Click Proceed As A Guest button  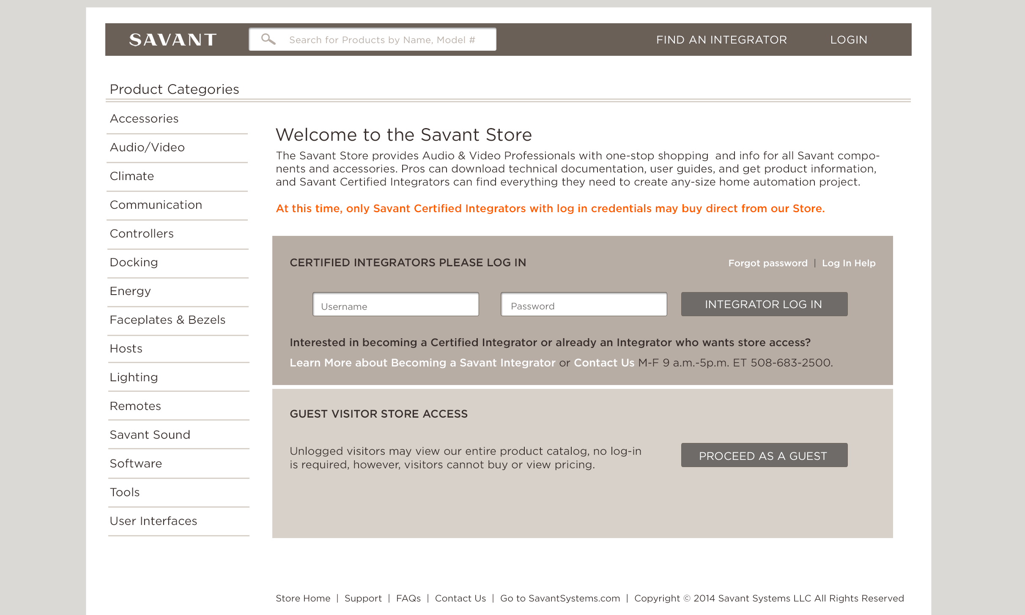[x=764, y=455]
